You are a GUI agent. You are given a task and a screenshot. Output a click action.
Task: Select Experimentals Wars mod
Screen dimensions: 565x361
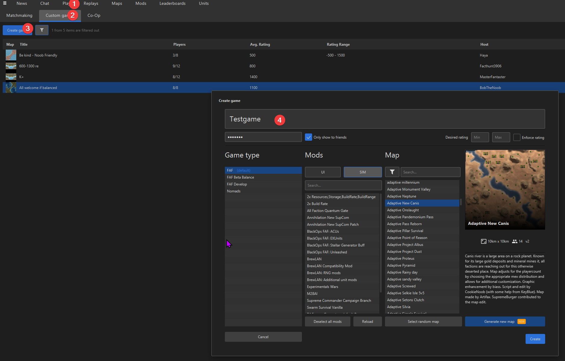(x=342, y=286)
